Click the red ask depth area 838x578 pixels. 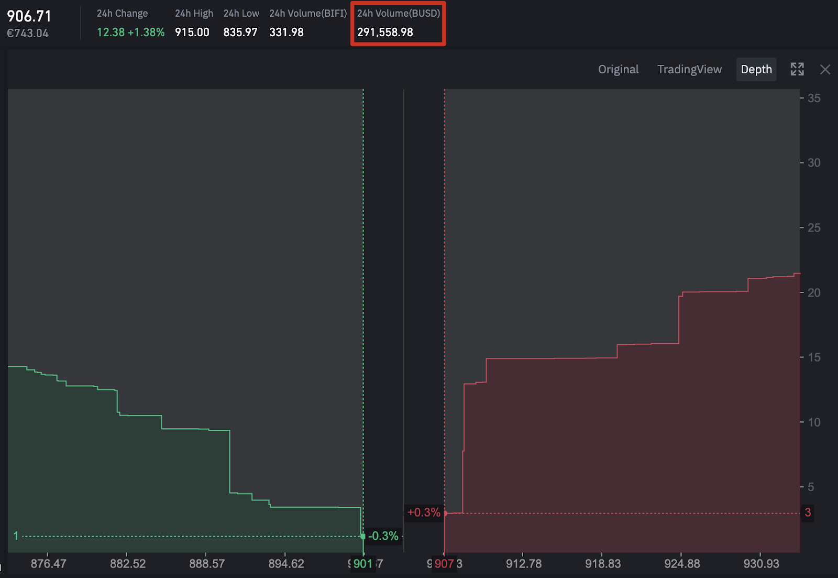coord(629,445)
